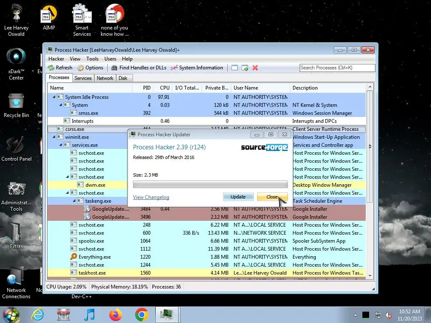The width and height of the screenshot is (431, 323).
Task: Click the Refresh toolbar button
Action: point(60,68)
